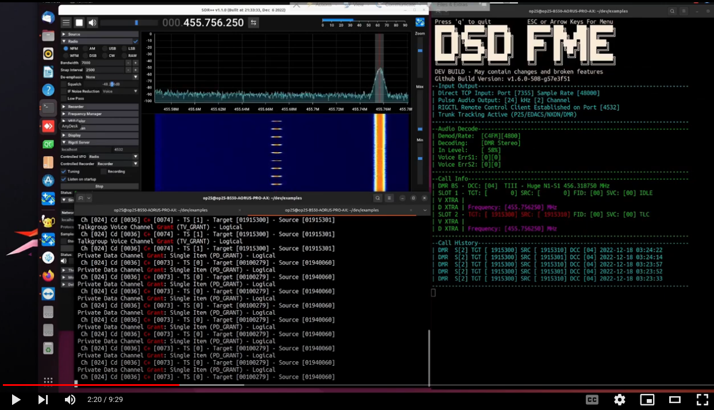Open the YouTube playback settings gear
Screen dimensions: 714x410
[619, 400]
